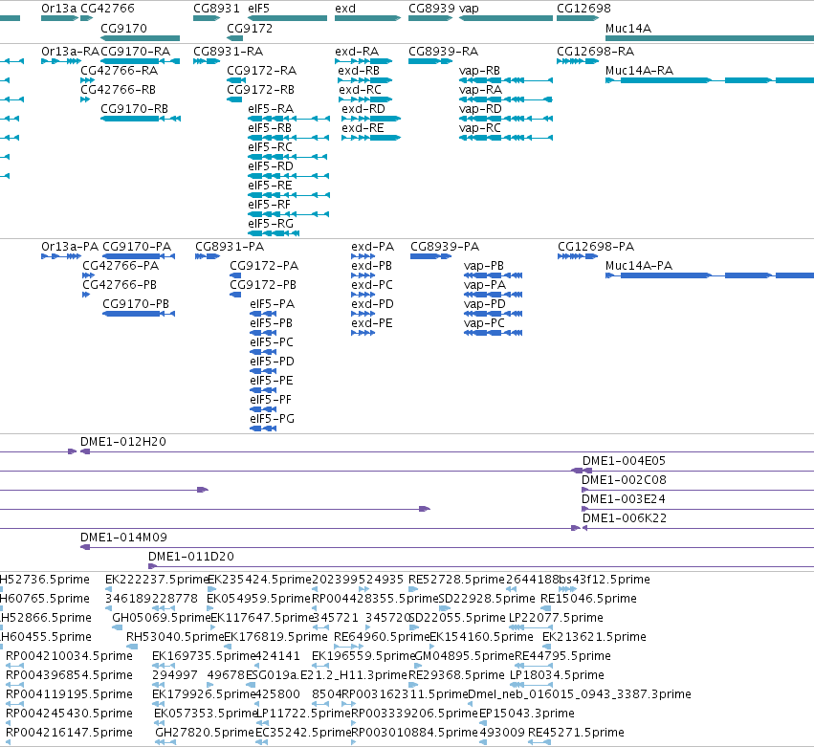The height and width of the screenshot is (747, 814).
Task: Click protein CG8939-PA
Action: [x=430, y=256]
